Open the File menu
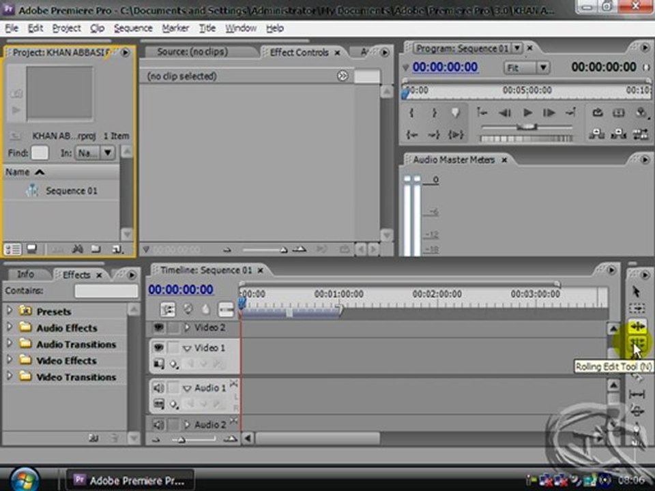Screen dimensions: 655x491 point(12,29)
